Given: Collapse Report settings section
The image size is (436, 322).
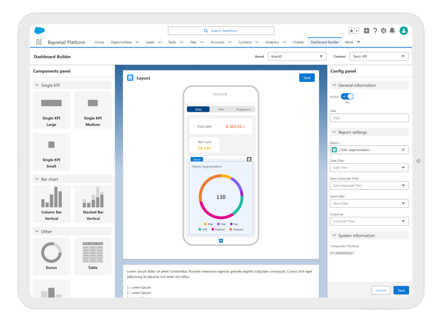Looking at the screenshot, I should pyautogui.click(x=334, y=132).
